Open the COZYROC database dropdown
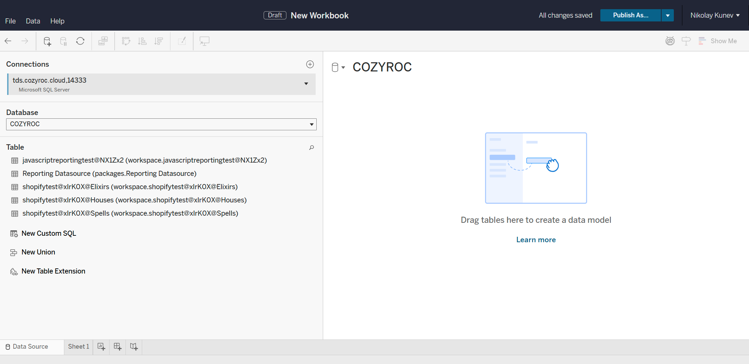This screenshot has width=749, height=364. [311, 124]
